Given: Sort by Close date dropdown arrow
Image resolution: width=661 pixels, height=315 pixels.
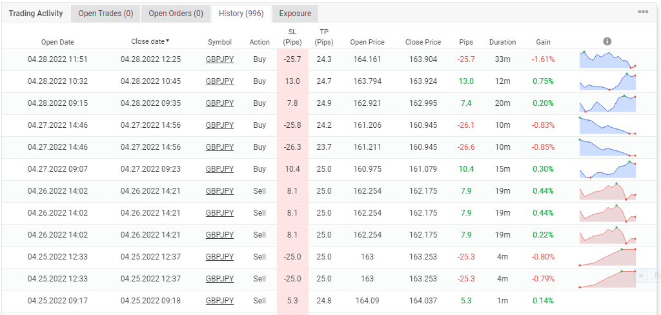Looking at the screenshot, I should coord(168,41).
